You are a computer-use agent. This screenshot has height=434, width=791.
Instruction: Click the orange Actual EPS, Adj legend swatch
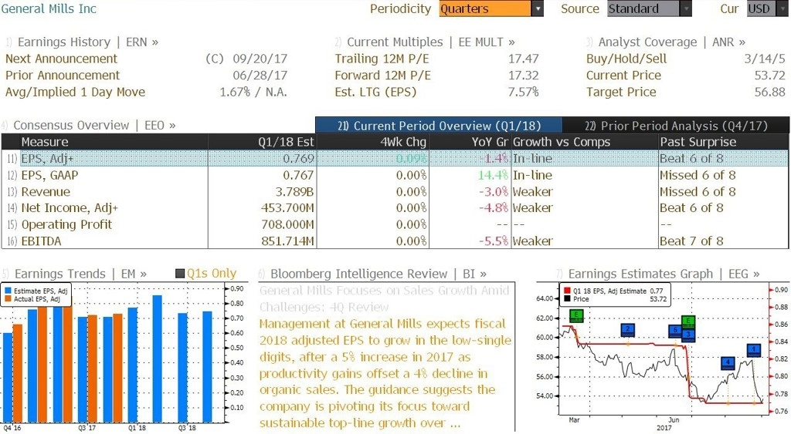8,299
